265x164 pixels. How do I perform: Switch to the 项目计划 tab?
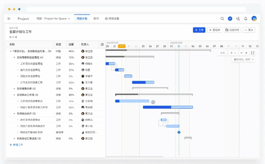(x=82, y=19)
